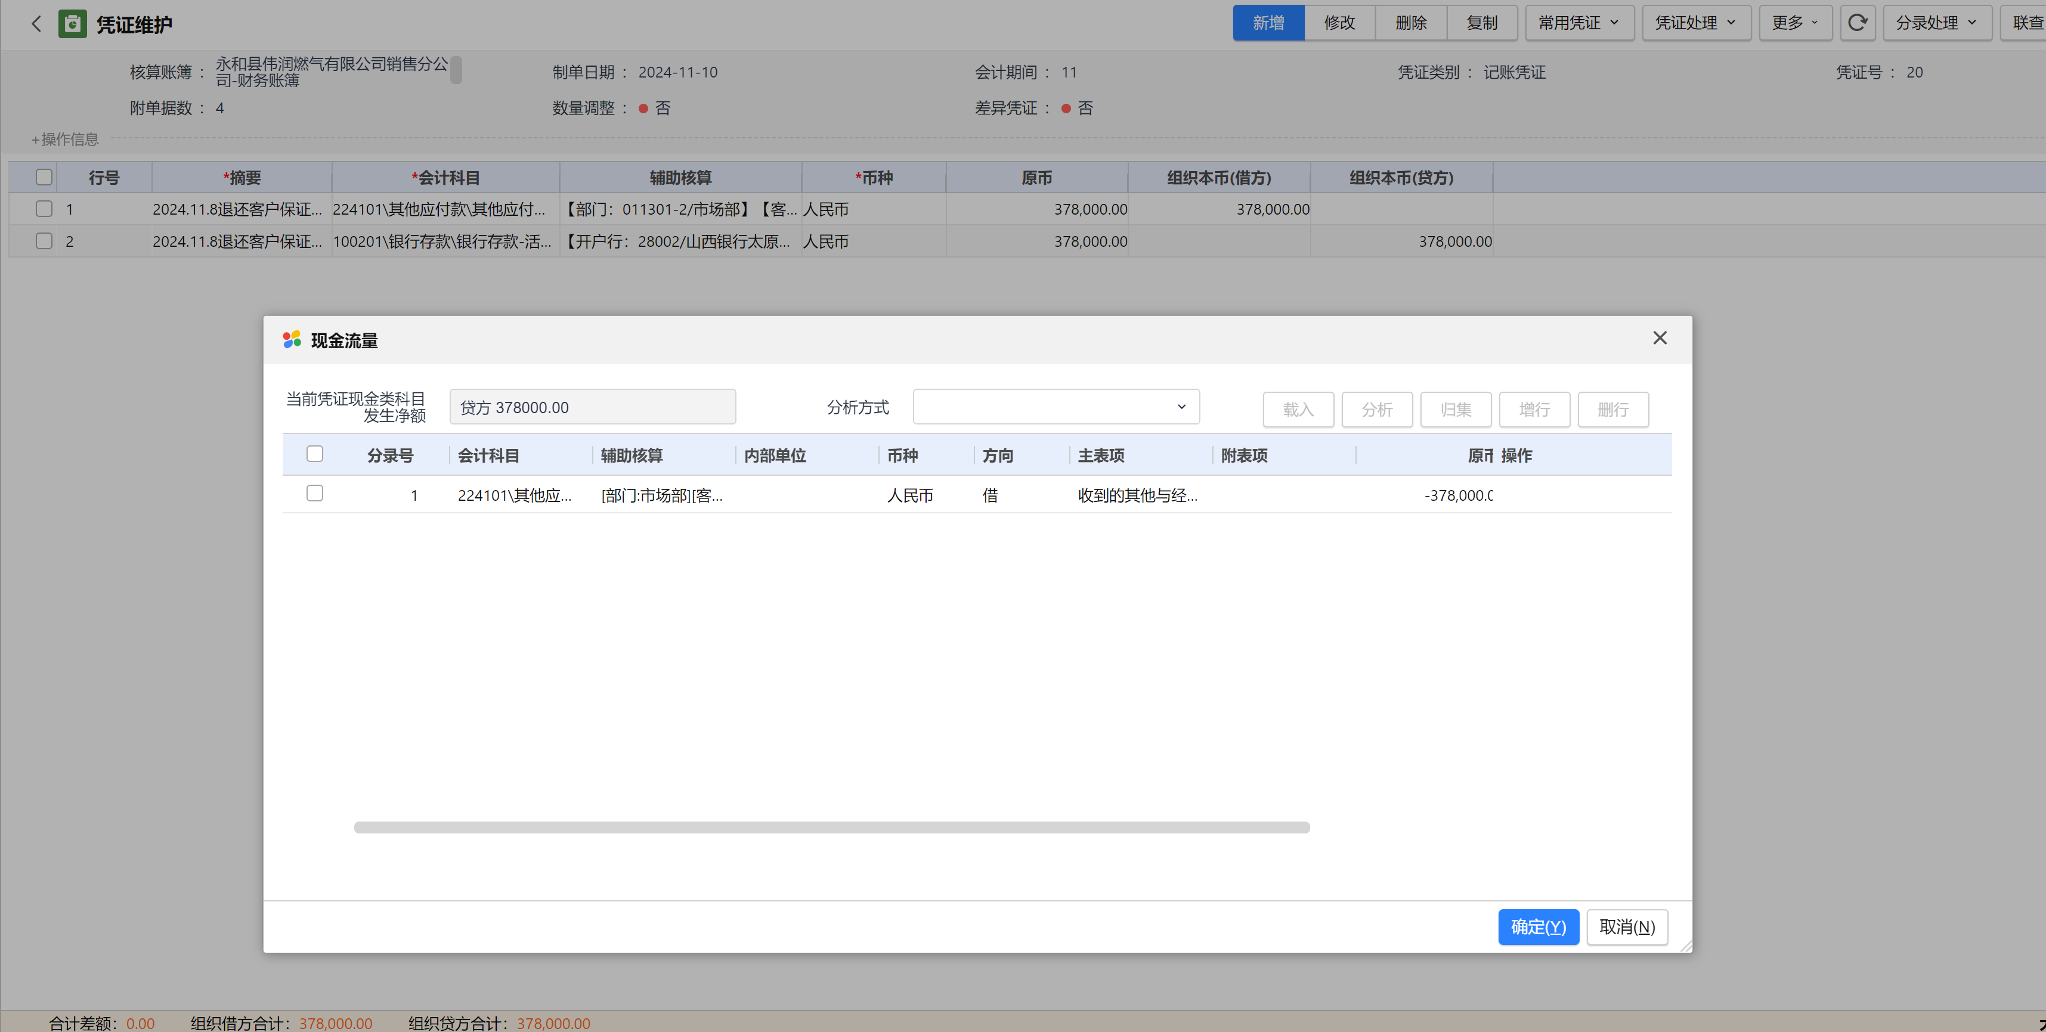Click the 增行 button
2046x1032 pixels.
point(1534,410)
